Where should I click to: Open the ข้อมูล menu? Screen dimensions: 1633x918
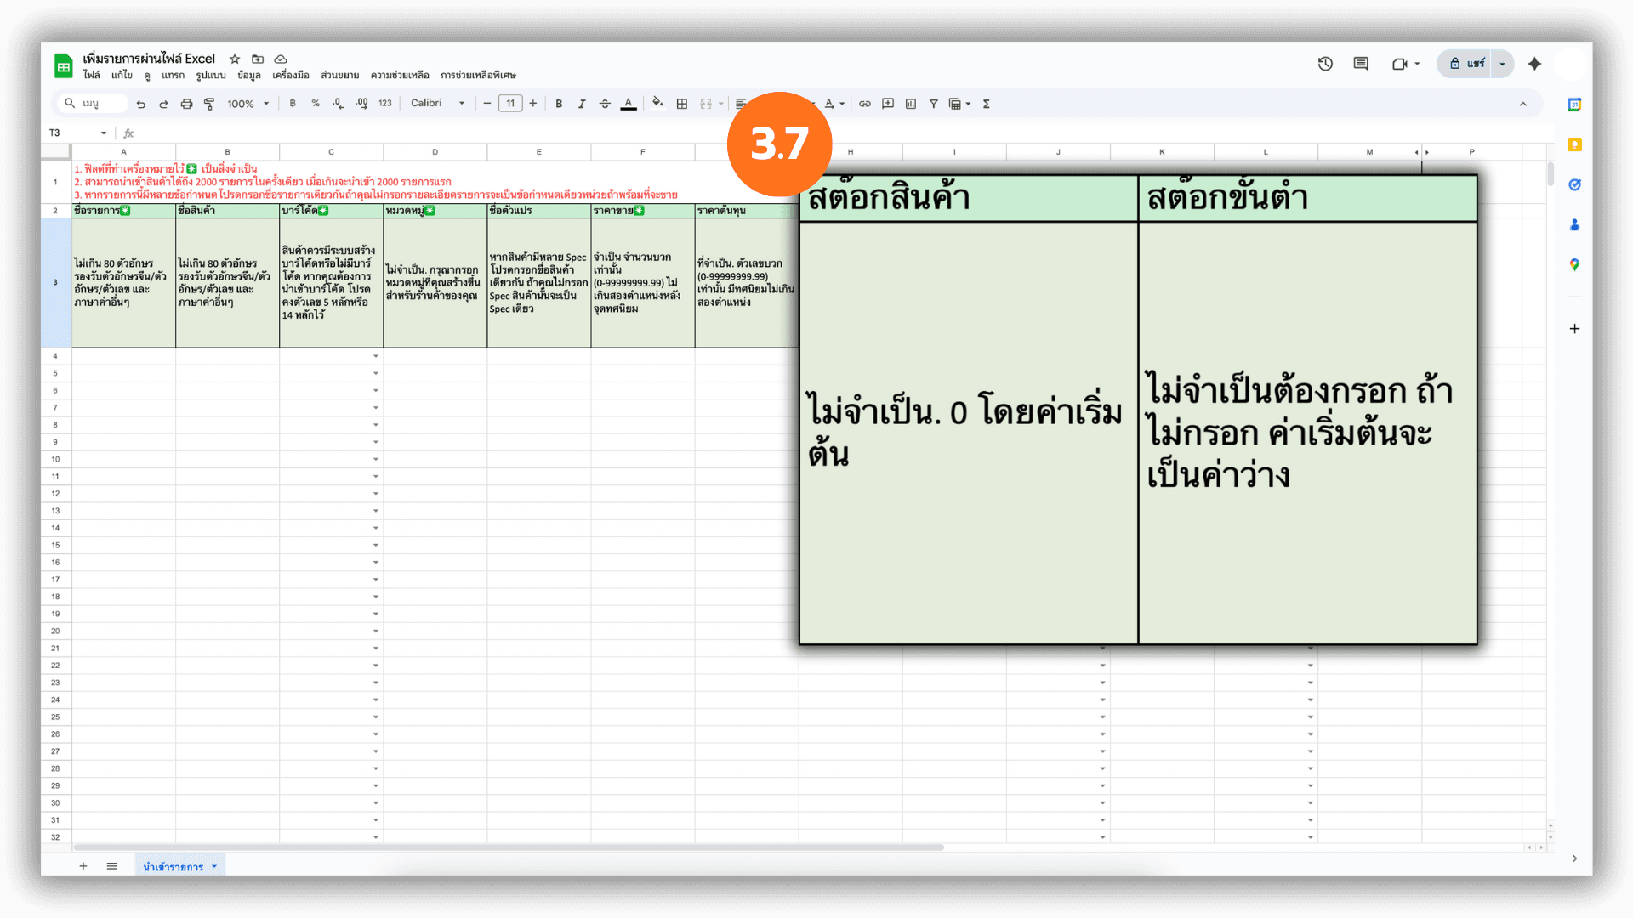point(248,75)
